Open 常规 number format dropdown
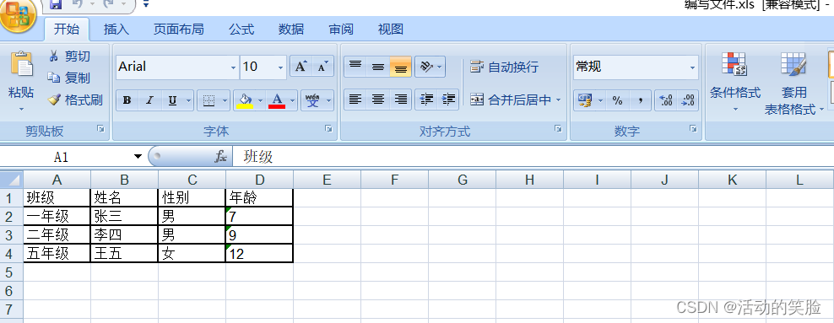 pyautogui.click(x=692, y=67)
